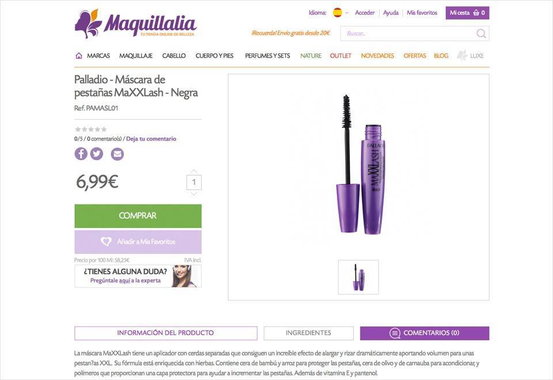
Task: Open the OUTLET menu item
Action: pos(340,56)
